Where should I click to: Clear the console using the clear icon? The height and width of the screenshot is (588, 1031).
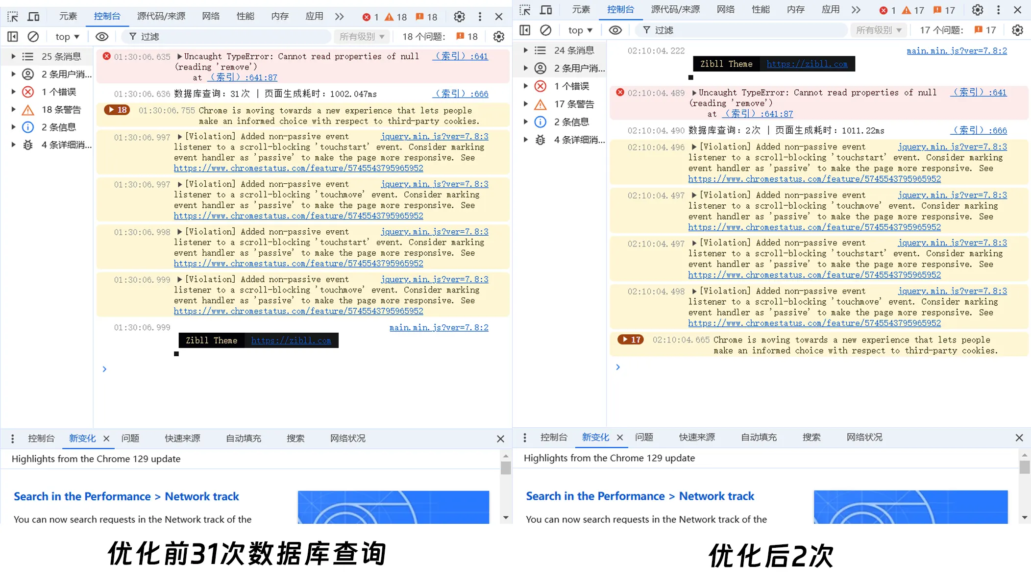coord(33,36)
